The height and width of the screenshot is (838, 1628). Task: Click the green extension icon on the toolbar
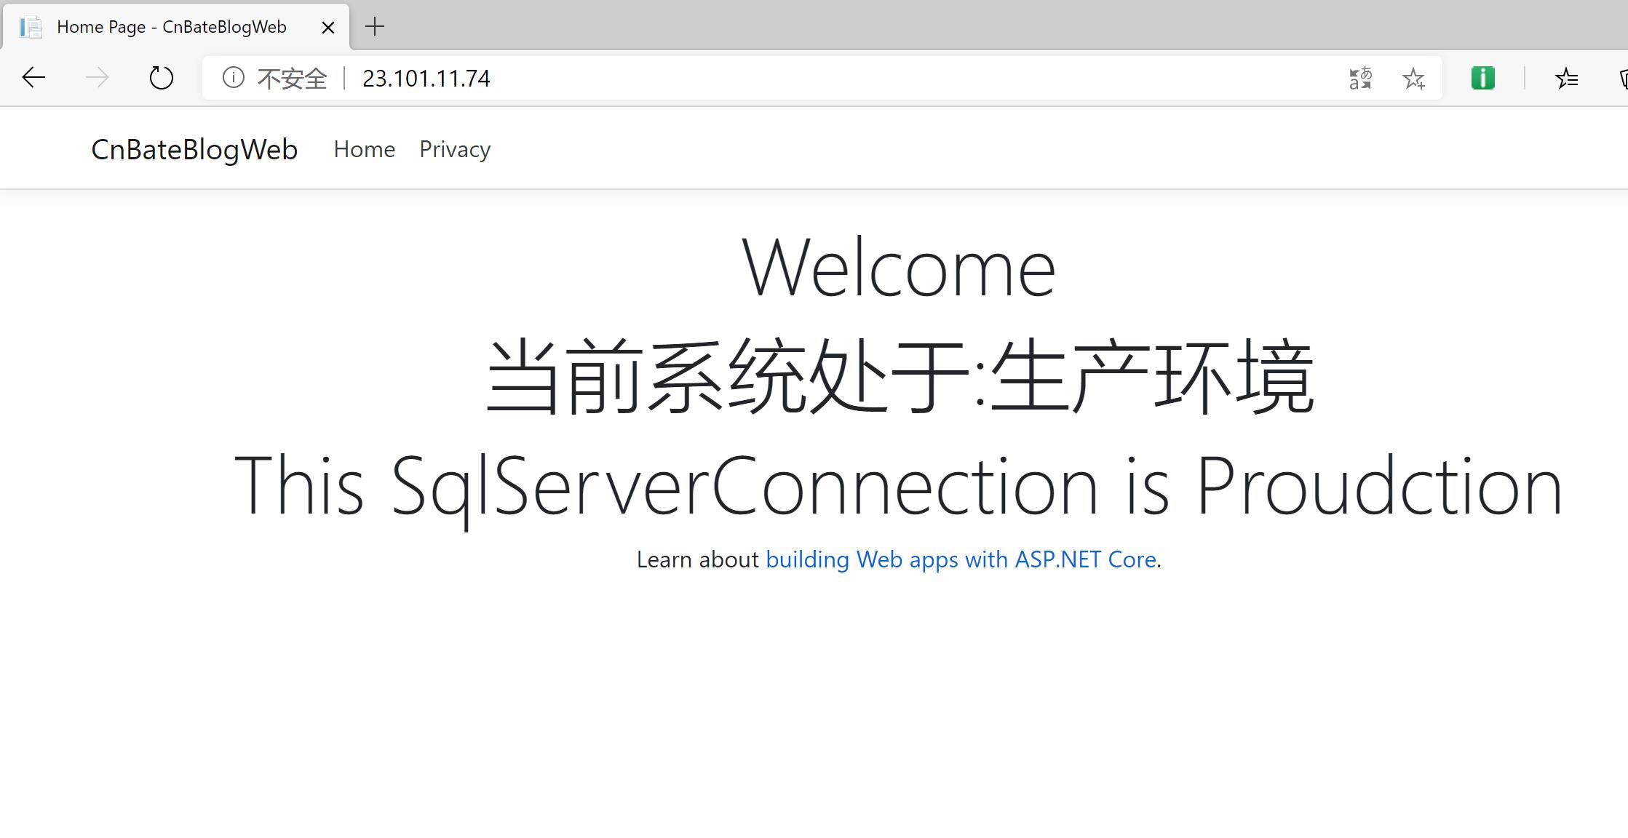[x=1482, y=78]
